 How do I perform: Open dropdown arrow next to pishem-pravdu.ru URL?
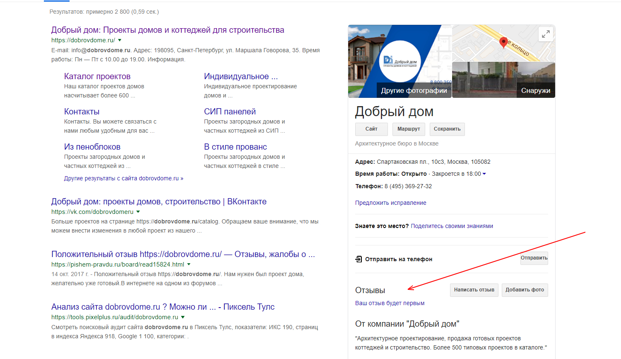click(189, 264)
